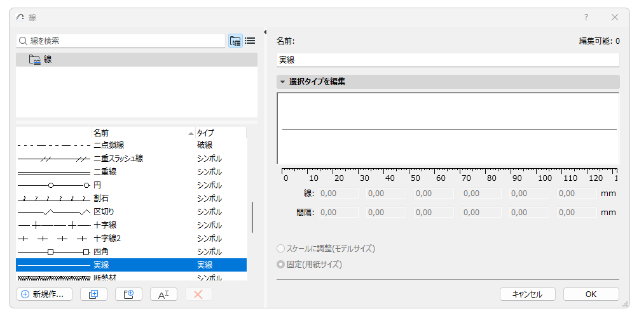Select the 十字線2 line type row
The width and height of the screenshot is (639, 316).
pyautogui.click(x=131, y=239)
